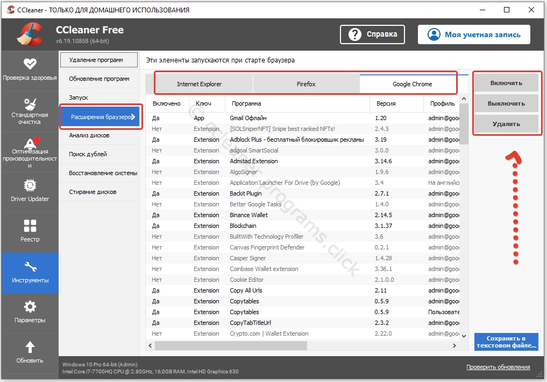This screenshot has width=547, height=382.
Task: Open Performance Optimizer rocket icon
Action: 30,143
